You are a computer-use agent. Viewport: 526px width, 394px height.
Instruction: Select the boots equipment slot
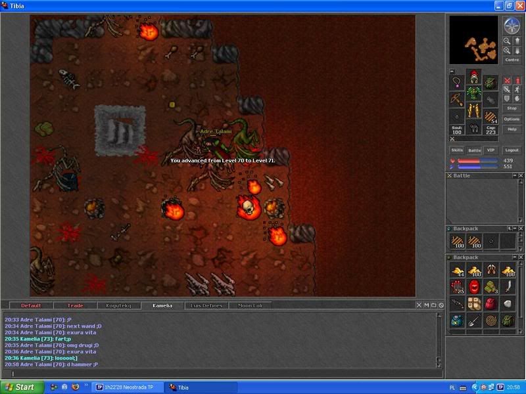[473, 127]
